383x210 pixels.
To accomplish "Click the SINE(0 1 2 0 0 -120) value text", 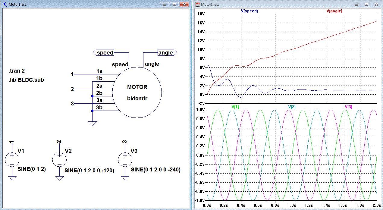I will click(x=89, y=171).
